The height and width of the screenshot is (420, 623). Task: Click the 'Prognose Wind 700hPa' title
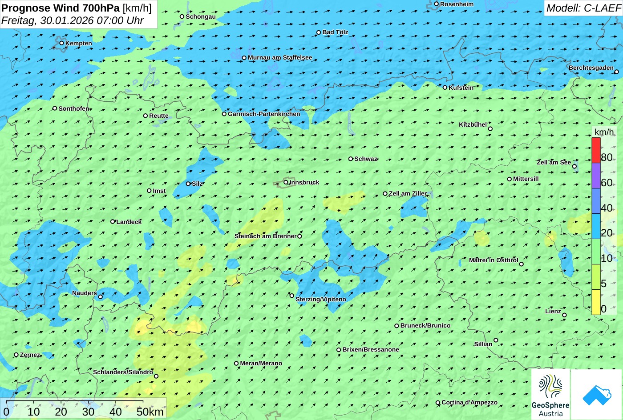tap(61, 8)
